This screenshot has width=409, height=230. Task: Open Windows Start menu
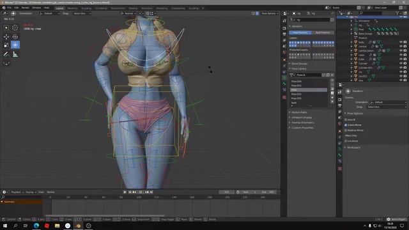(x=5, y=226)
